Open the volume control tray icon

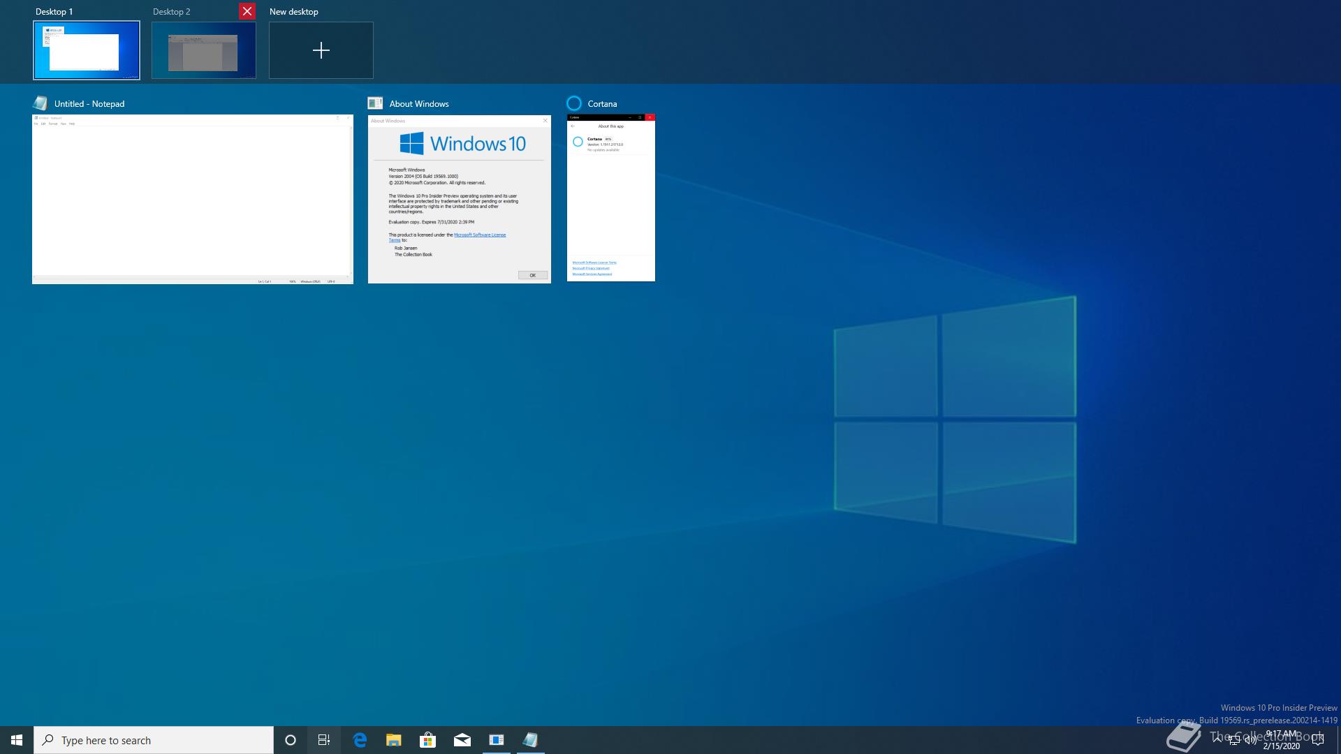pos(1251,740)
